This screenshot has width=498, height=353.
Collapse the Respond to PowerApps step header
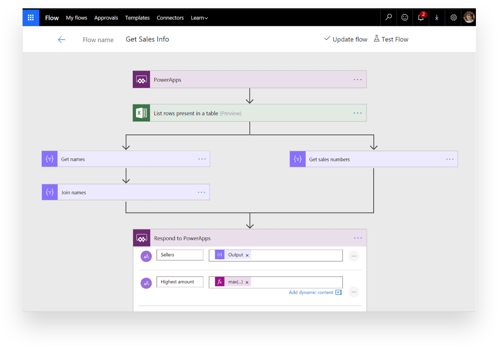pos(250,238)
